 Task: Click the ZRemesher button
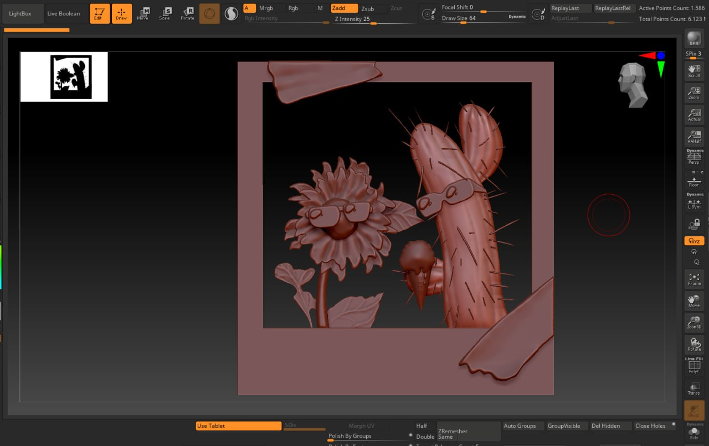[469, 432]
